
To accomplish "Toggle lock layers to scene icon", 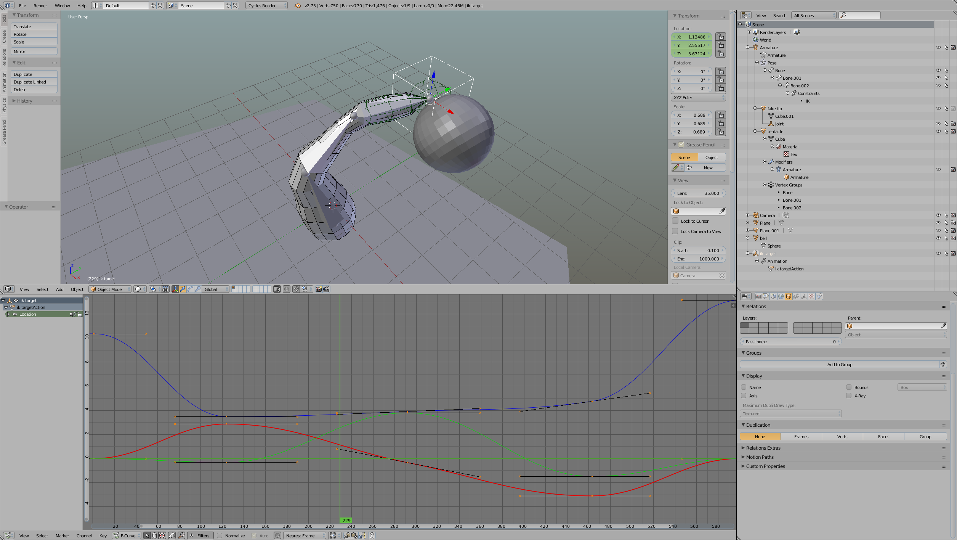I will click(277, 289).
